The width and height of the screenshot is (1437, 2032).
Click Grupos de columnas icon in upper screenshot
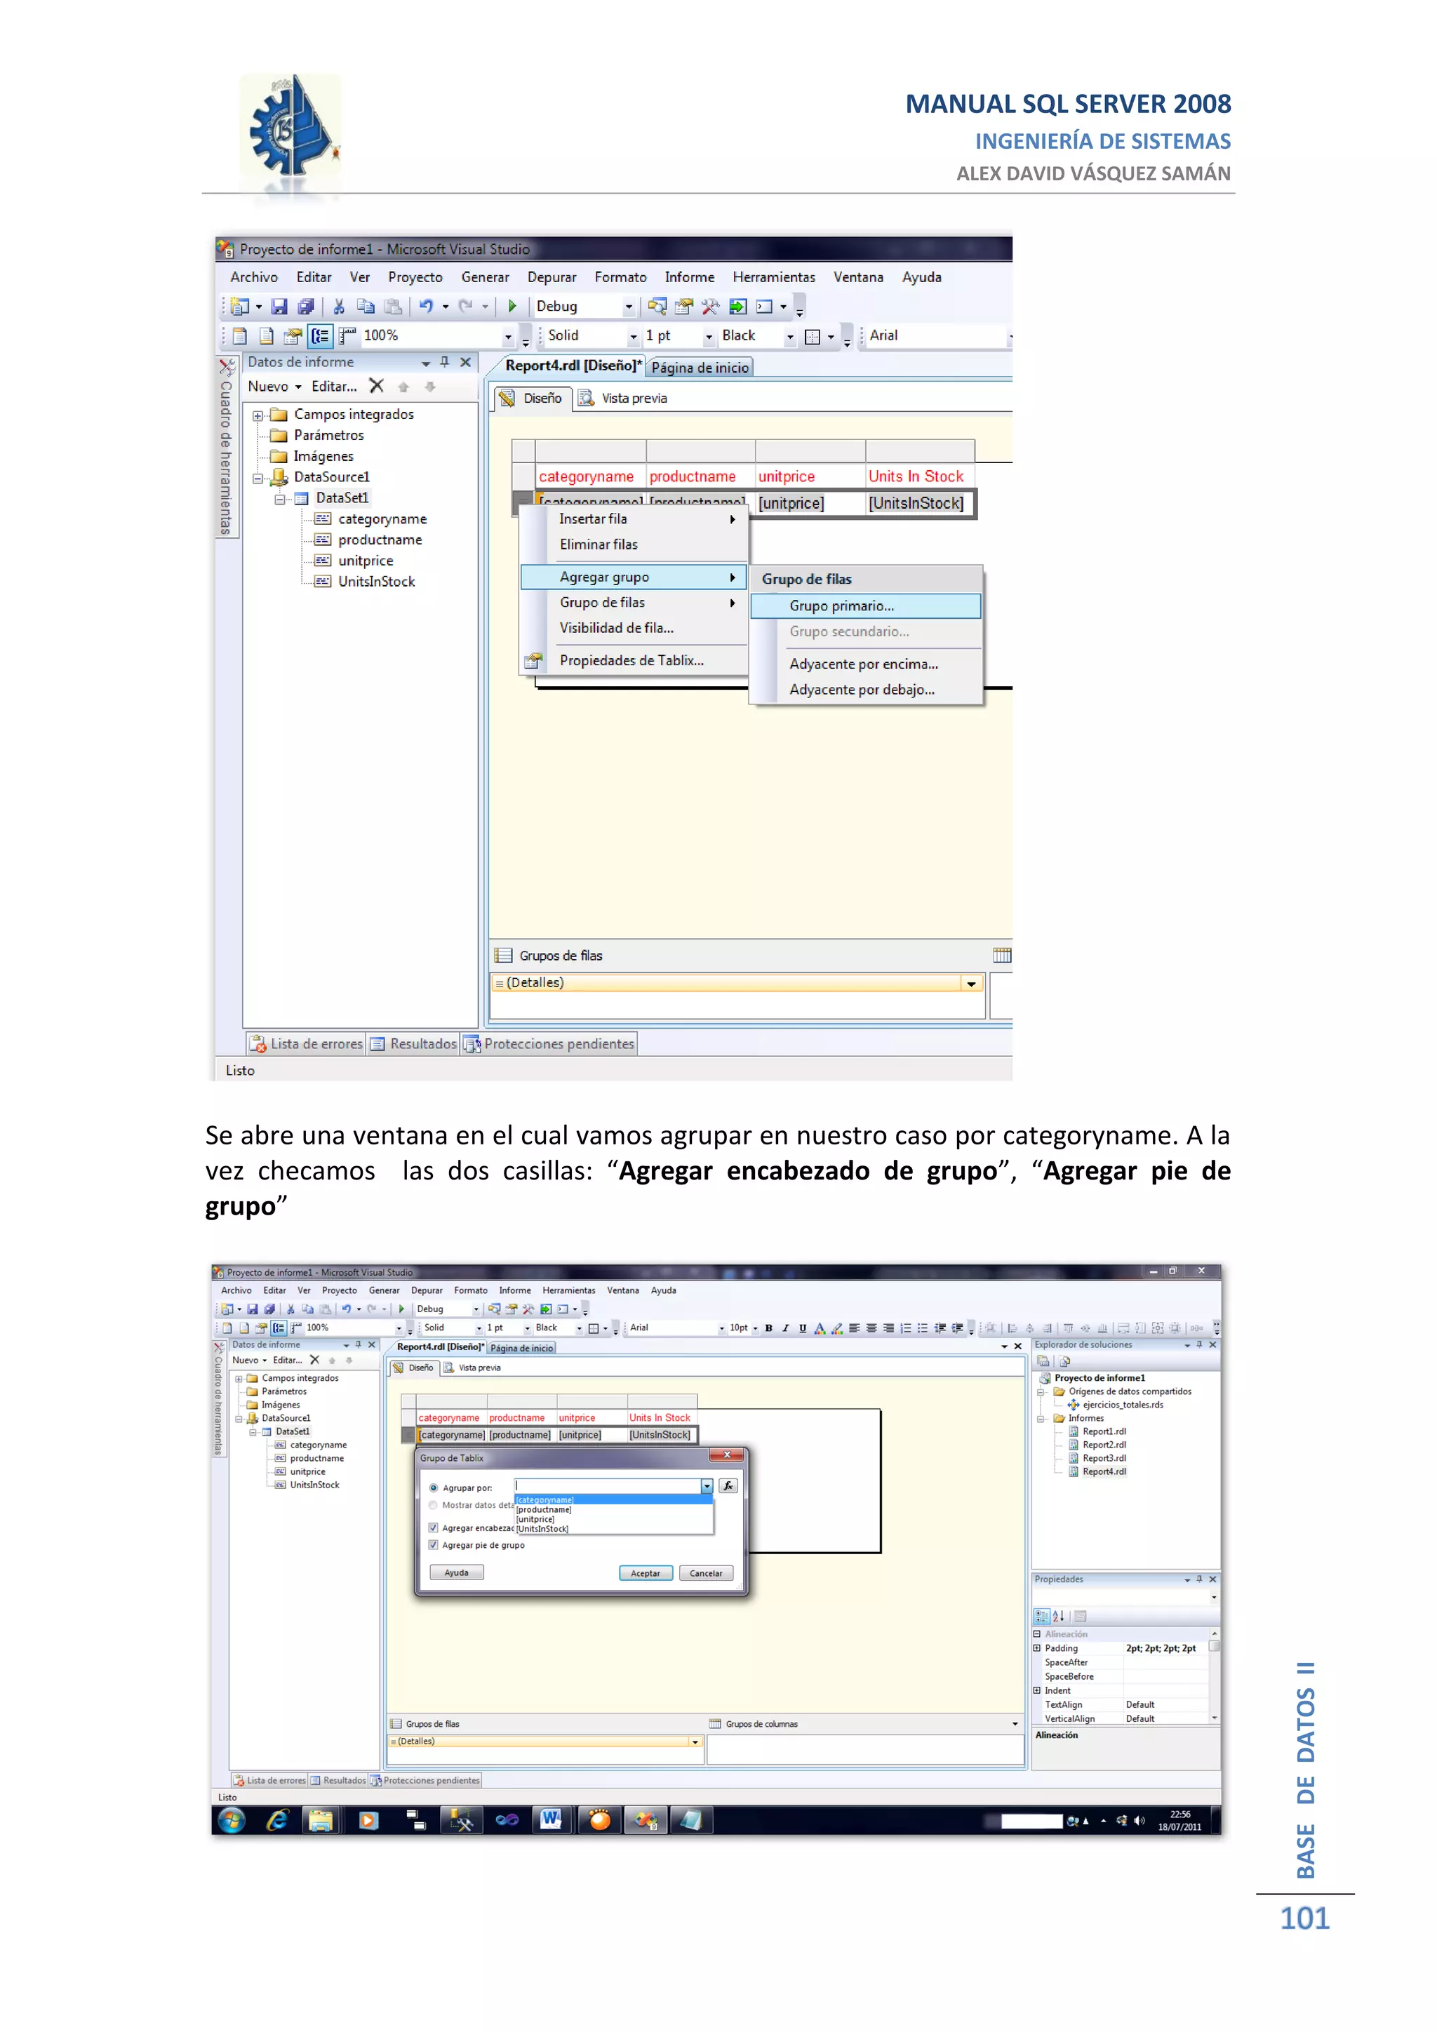point(1002,955)
